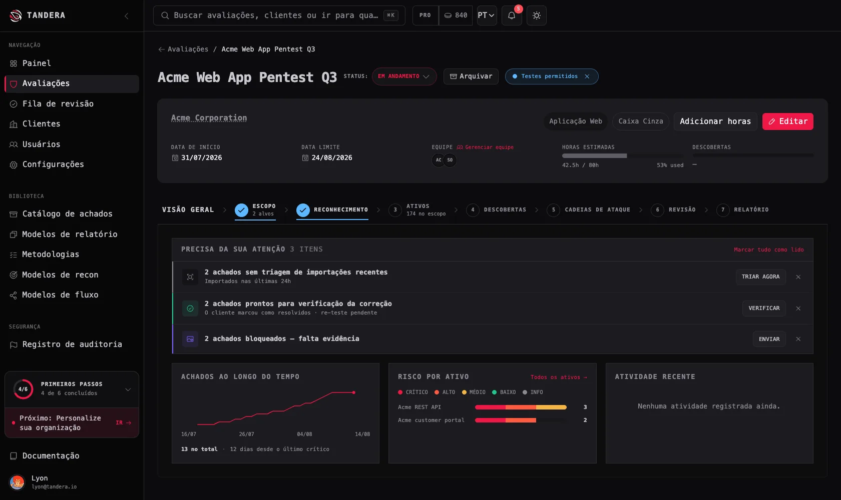Screen dimensions: 841x500
Task: Click Lyon user avatar
Action: click(x=17, y=482)
